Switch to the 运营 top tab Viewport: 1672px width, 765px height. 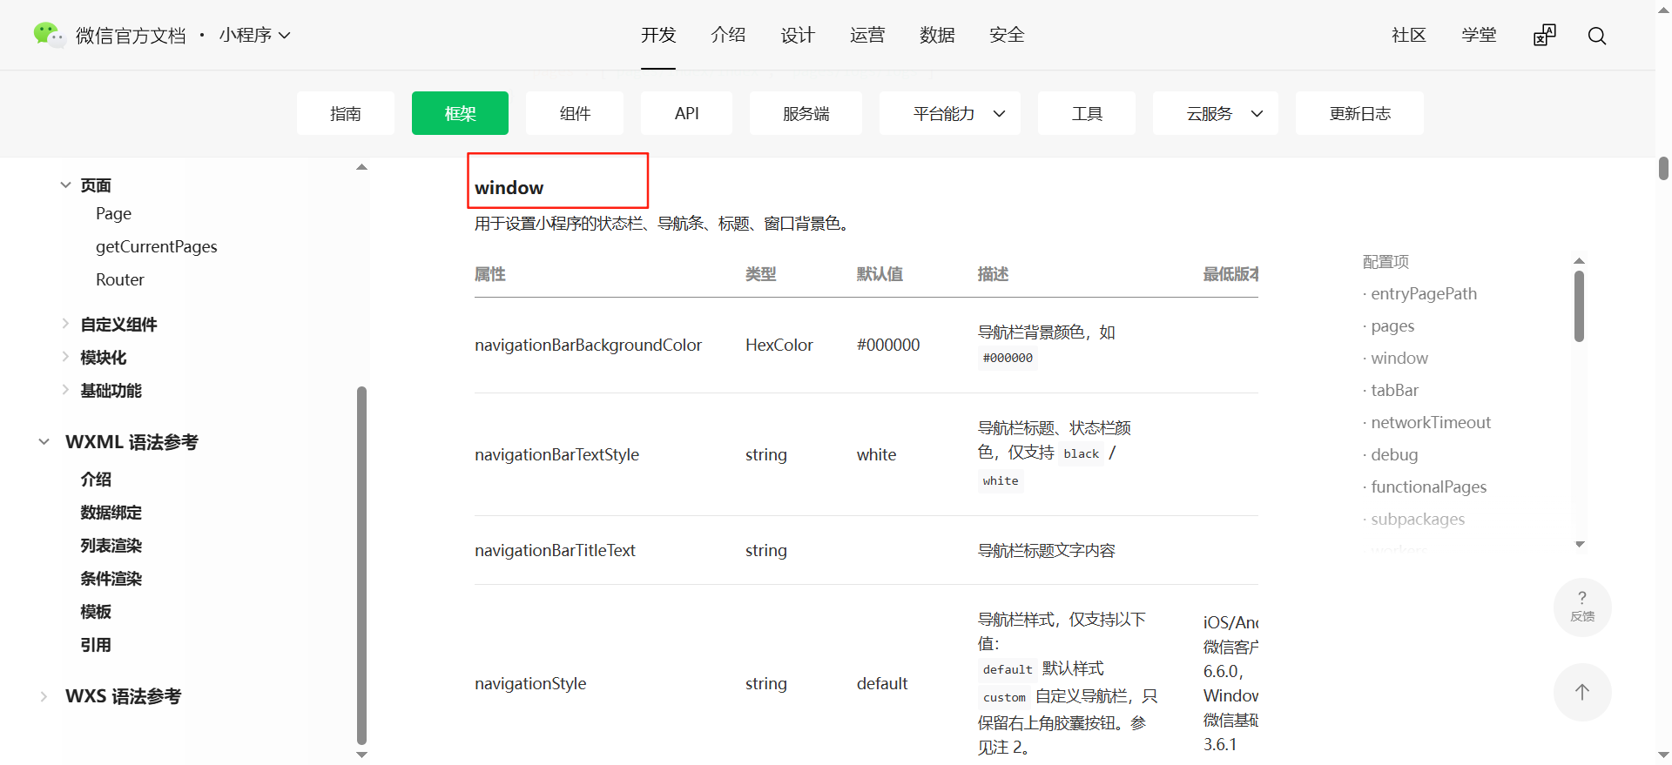pyautogui.click(x=867, y=35)
